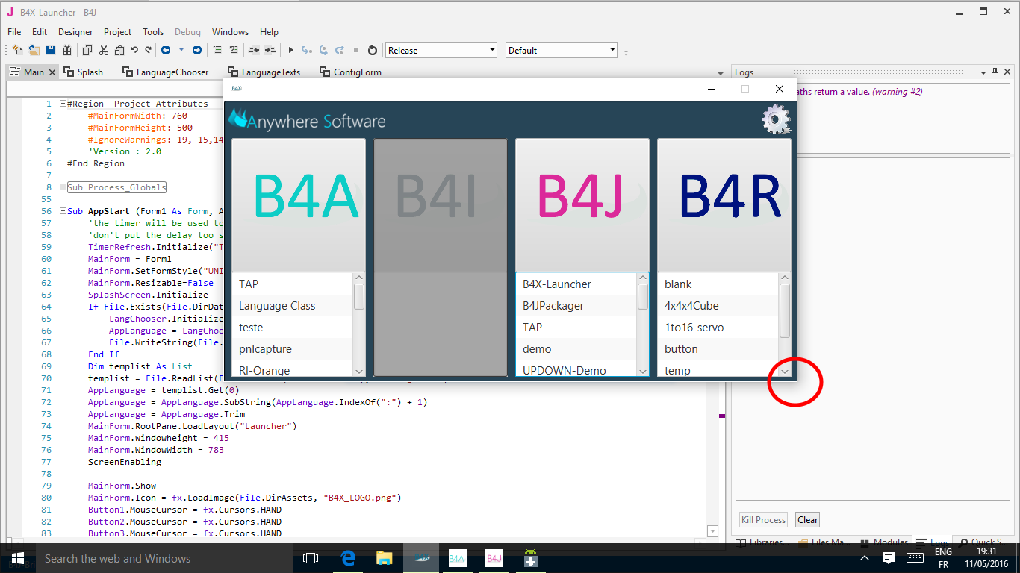The image size is (1020, 573).
Task: Open the editor tabs overflow dropdown
Action: coord(720,73)
